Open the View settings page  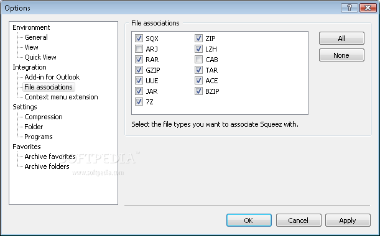coord(31,47)
